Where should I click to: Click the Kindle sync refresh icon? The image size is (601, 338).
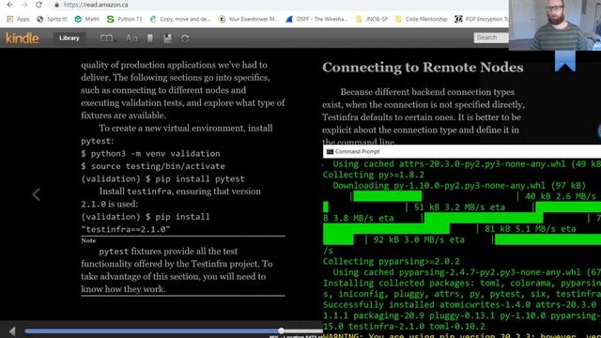coord(185,38)
